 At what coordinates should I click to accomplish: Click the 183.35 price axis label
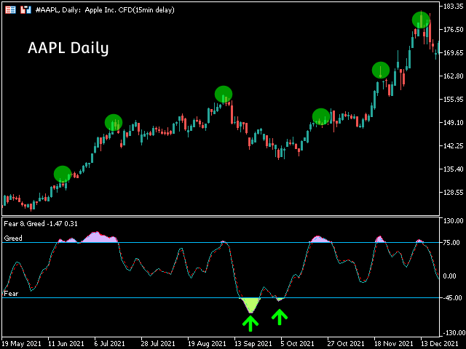pyautogui.click(x=453, y=7)
